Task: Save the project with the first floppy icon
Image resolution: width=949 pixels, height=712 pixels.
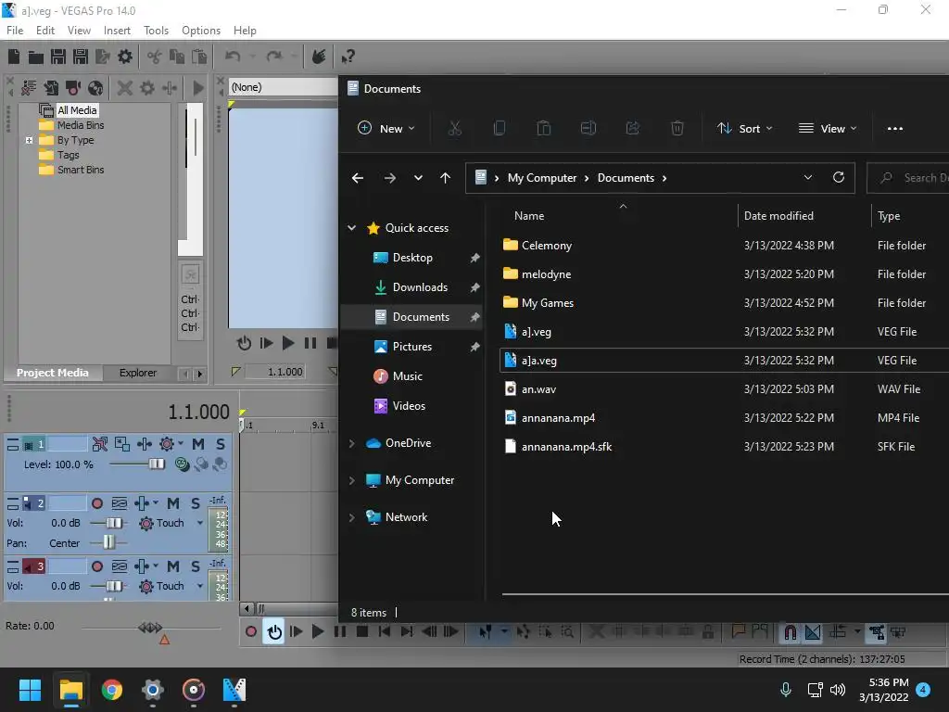Action: tap(58, 57)
